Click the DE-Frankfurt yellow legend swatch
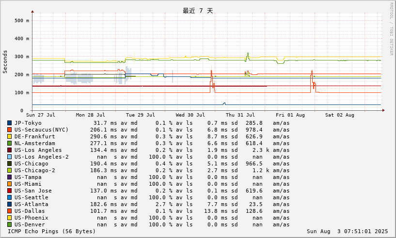This screenshot has height=238, width=396. pos(9,136)
